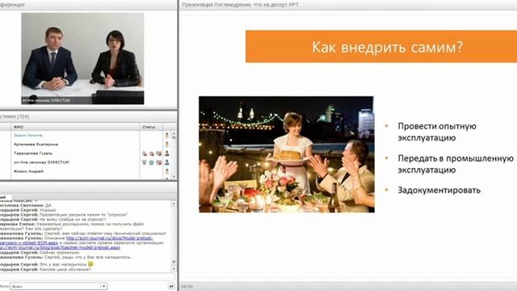Select participant on-line семинар DIRECTUM

41,162
